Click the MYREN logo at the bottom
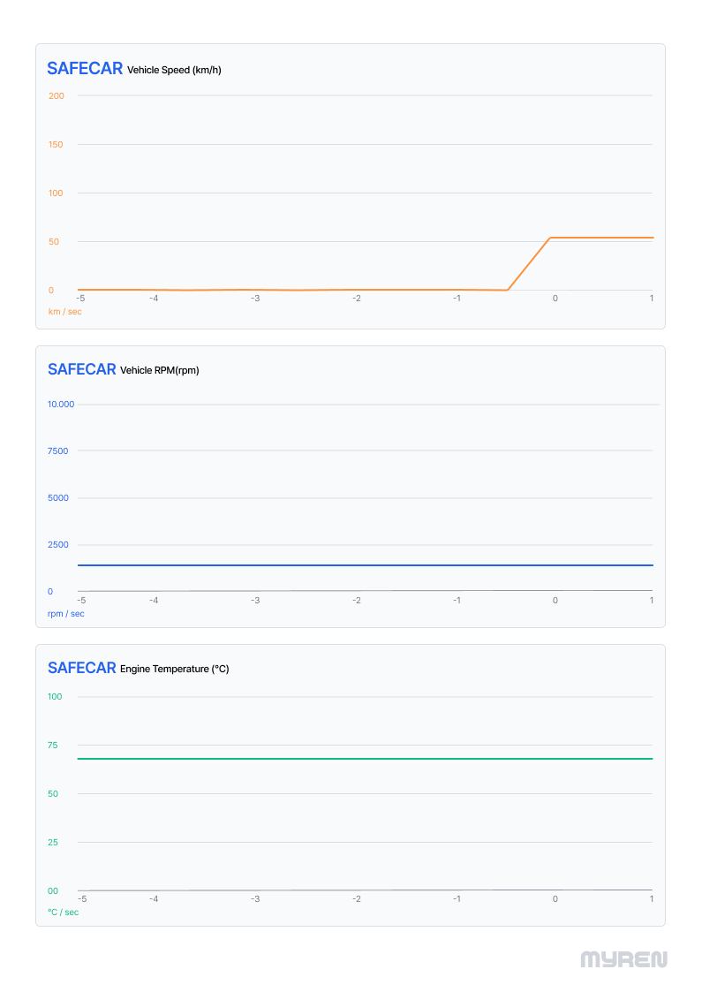Screen dimensions: 702x992 [x=623, y=959]
